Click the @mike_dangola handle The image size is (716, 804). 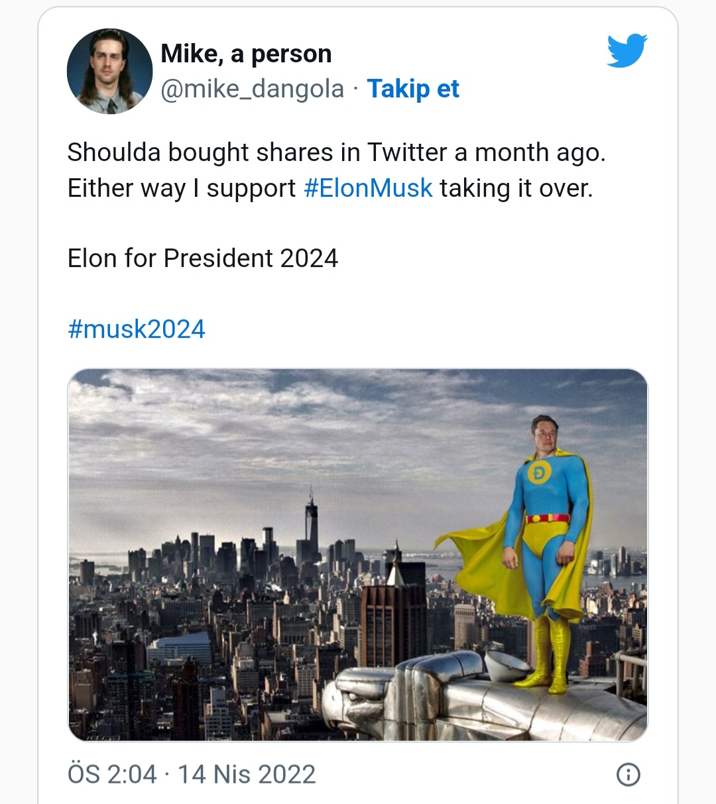coord(253,89)
